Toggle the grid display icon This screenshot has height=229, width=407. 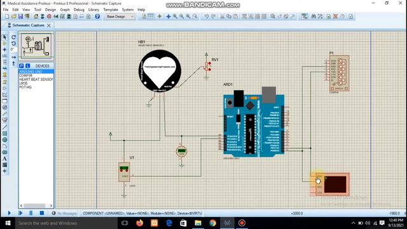[x=151, y=17]
